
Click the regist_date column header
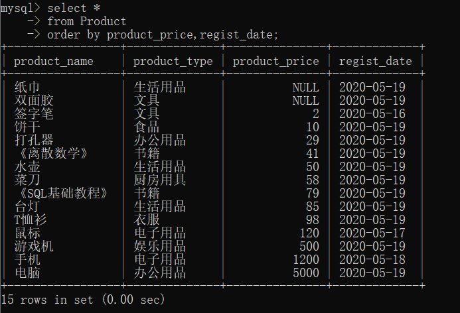tap(376, 61)
